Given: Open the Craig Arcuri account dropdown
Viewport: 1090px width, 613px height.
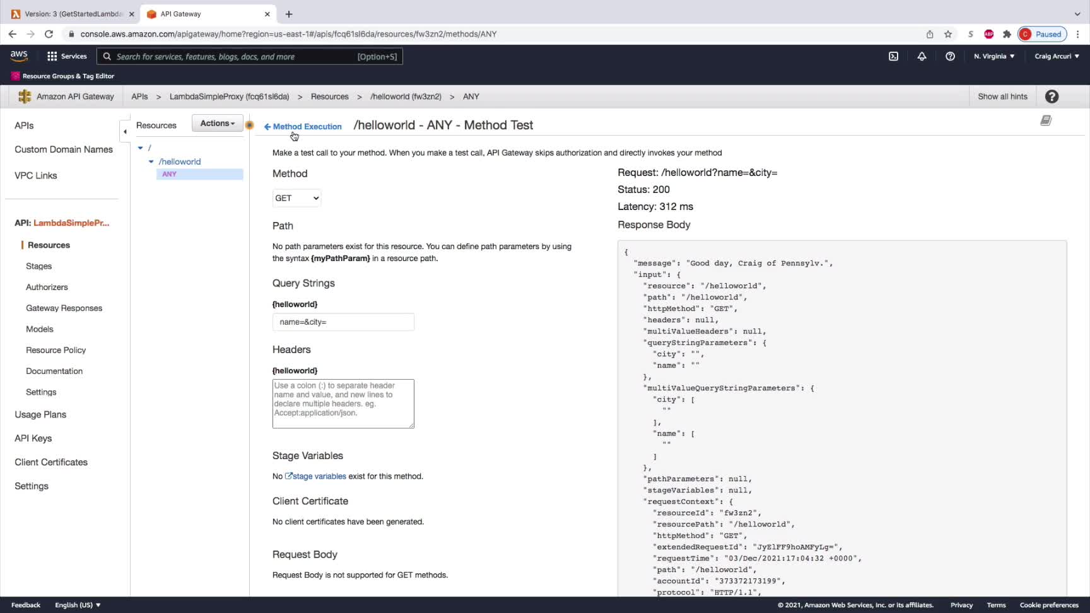Looking at the screenshot, I should (x=1057, y=56).
